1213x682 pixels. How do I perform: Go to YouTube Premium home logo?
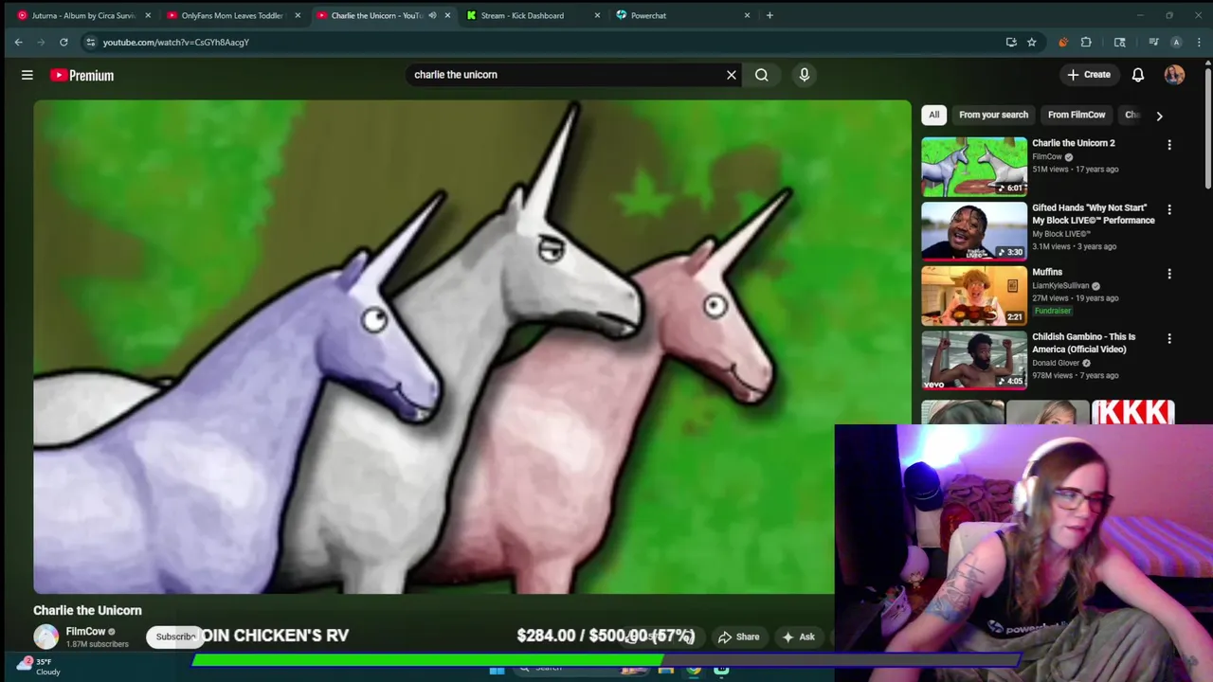point(82,75)
